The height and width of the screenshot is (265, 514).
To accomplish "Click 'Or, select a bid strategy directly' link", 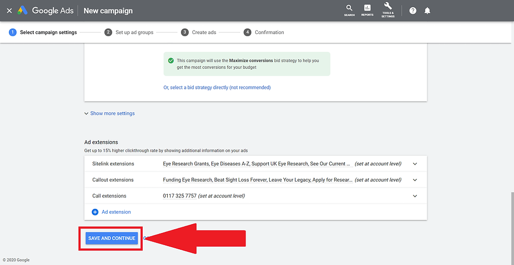I will 217,88.
